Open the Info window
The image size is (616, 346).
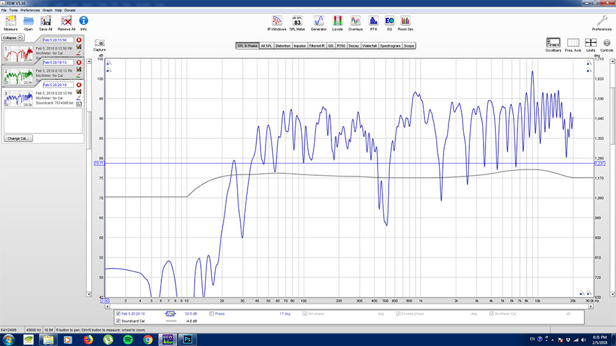coord(83,23)
